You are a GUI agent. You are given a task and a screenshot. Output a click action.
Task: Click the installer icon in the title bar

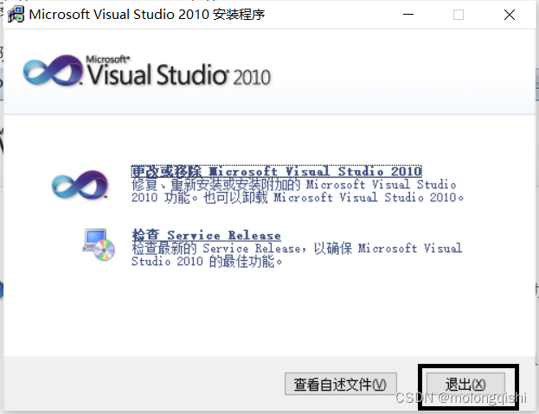(16, 15)
